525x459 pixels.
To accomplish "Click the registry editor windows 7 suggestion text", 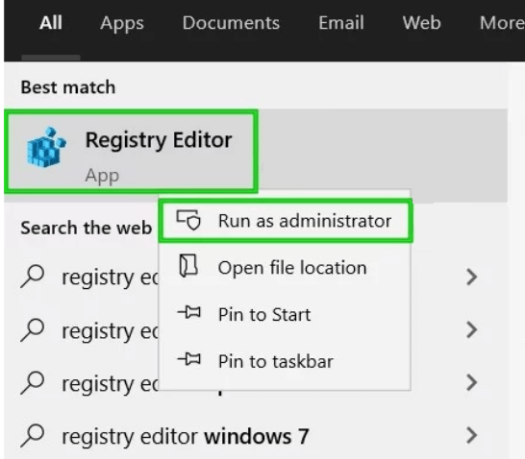I will coord(186,437).
